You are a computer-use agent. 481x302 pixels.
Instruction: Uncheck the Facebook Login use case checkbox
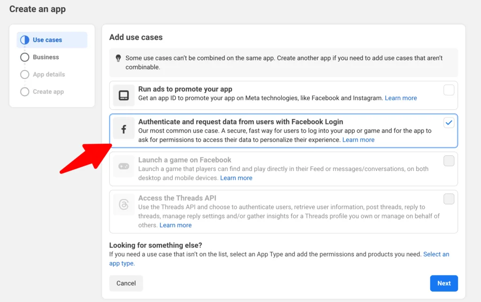[x=449, y=123]
